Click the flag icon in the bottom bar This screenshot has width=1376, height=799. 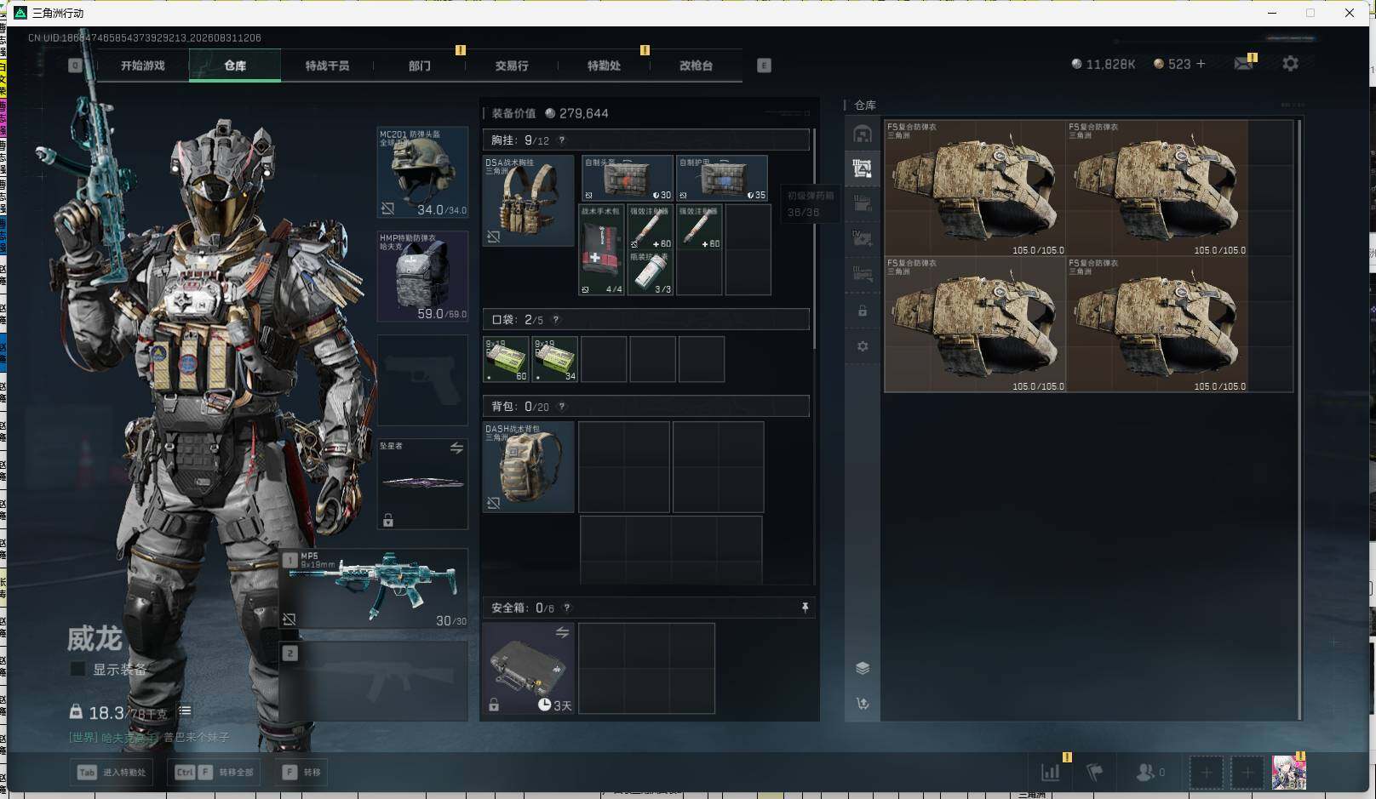[x=1095, y=773]
